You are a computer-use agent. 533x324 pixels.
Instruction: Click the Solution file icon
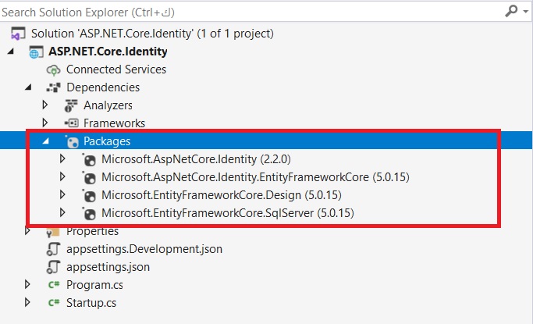coord(18,34)
